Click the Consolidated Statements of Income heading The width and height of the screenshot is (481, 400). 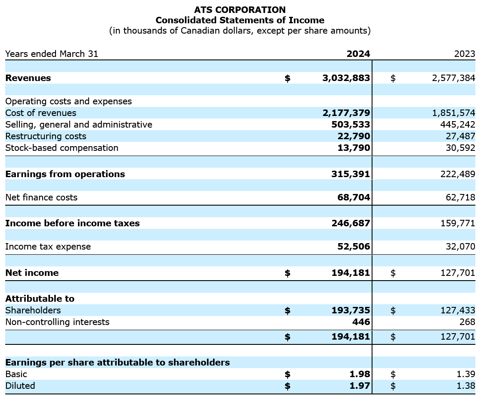coord(240,20)
